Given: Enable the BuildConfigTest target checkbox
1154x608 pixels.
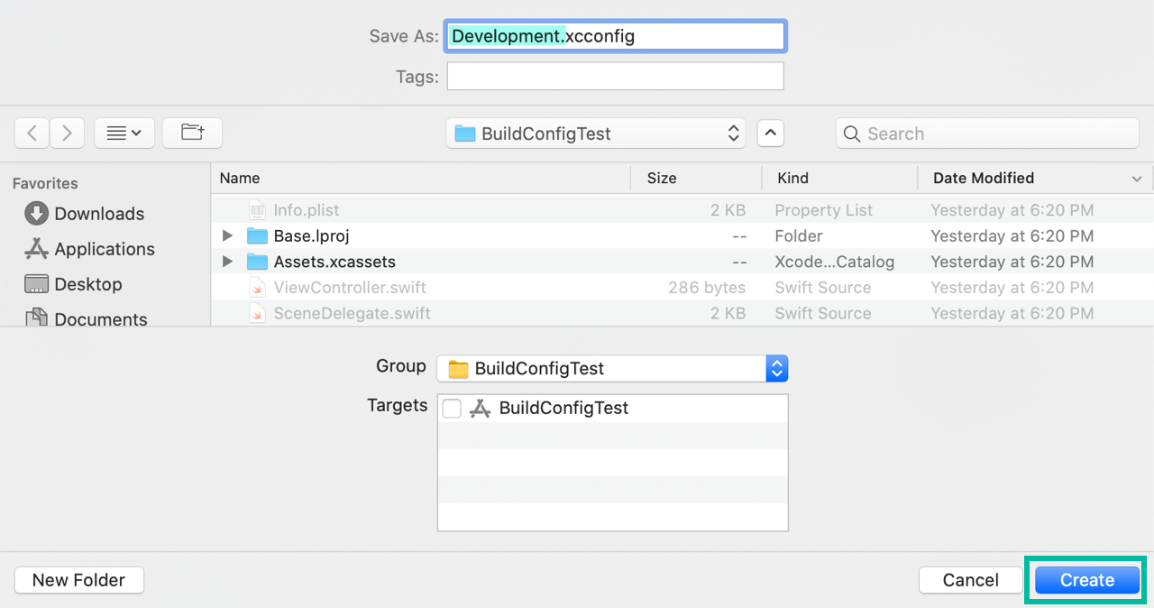Looking at the screenshot, I should (x=452, y=409).
